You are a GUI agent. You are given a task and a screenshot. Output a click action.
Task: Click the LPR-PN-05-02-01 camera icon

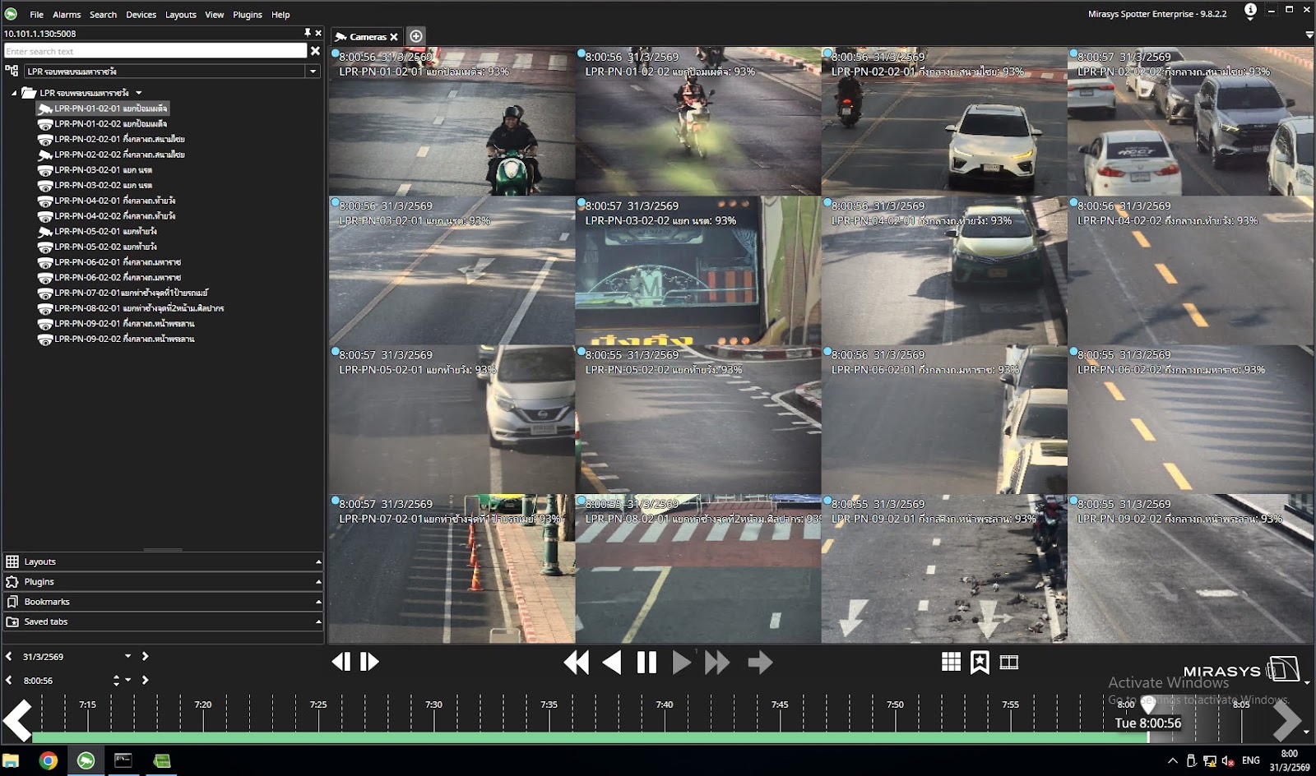pyautogui.click(x=45, y=232)
